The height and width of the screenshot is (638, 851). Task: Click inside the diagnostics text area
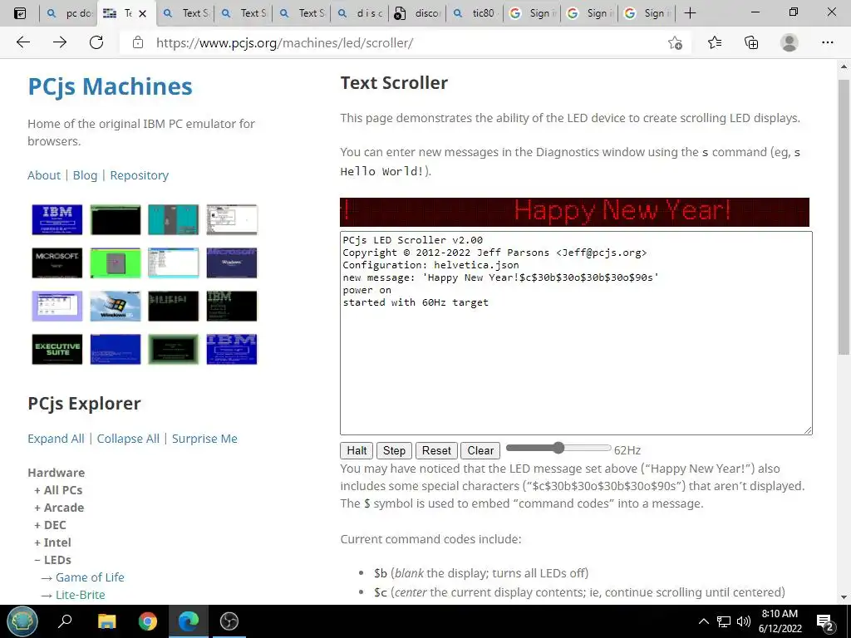click(577, 333)
